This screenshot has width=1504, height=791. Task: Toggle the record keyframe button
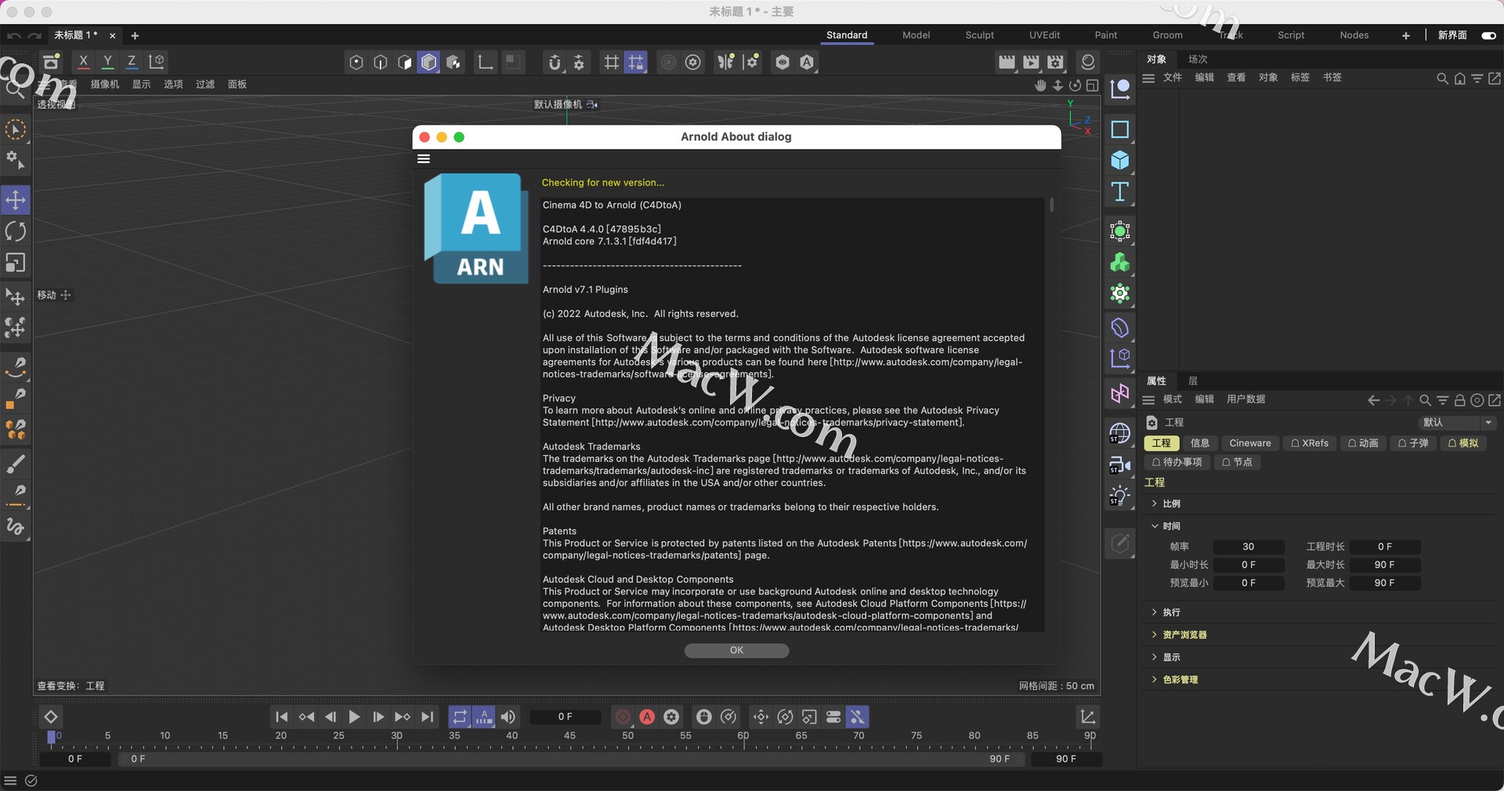623,717
